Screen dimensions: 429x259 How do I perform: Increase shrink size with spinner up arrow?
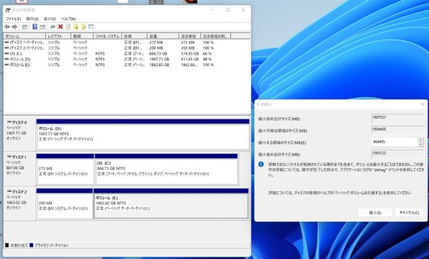pos(421,140)
